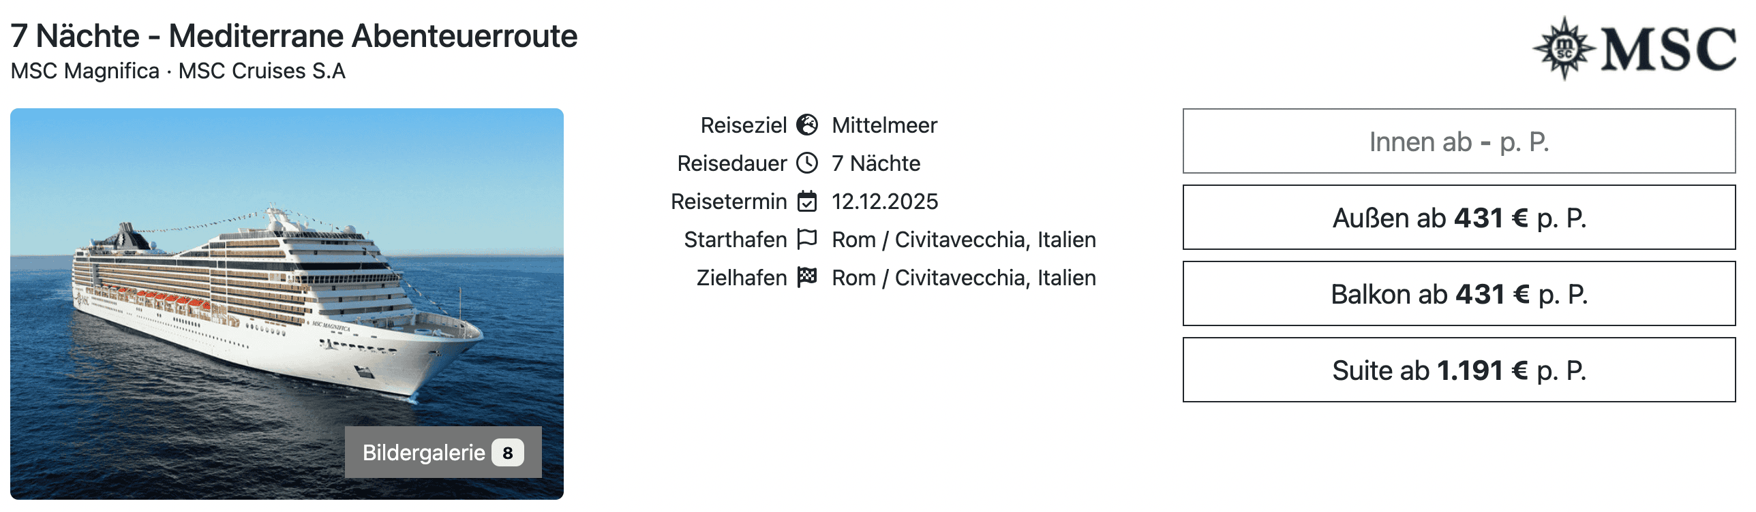This screenshot has height=512, width=1756.
Task: Click the MSC logo
Action: pos(1634,49)
